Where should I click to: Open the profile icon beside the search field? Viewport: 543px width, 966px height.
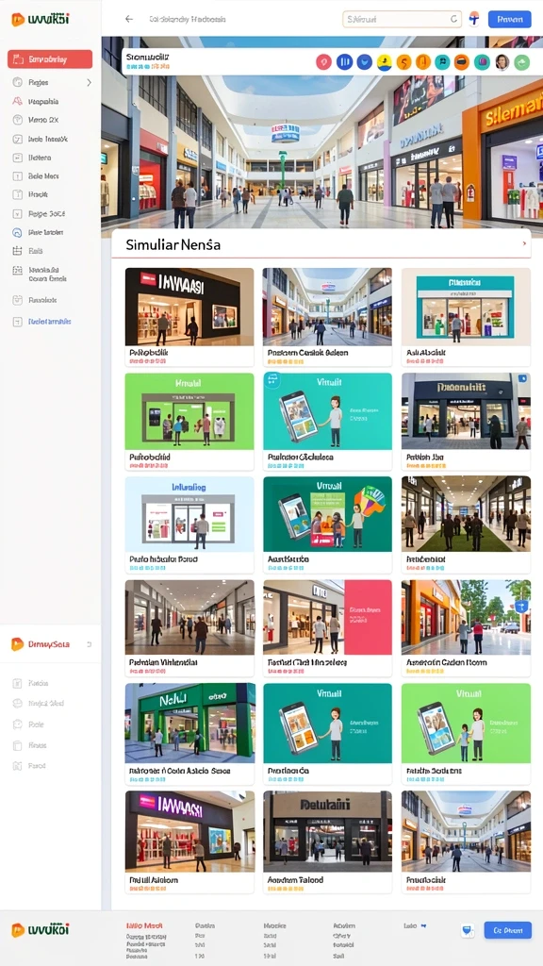(x=473, y=19)
